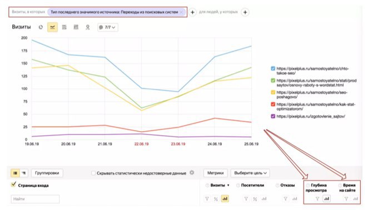Open Группировки settings
Image resolution: width=368 pixels, height=210 pixels.
click(47, 173)
